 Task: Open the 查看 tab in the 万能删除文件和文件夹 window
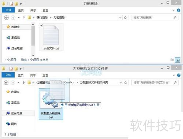[x=45, y=75]
